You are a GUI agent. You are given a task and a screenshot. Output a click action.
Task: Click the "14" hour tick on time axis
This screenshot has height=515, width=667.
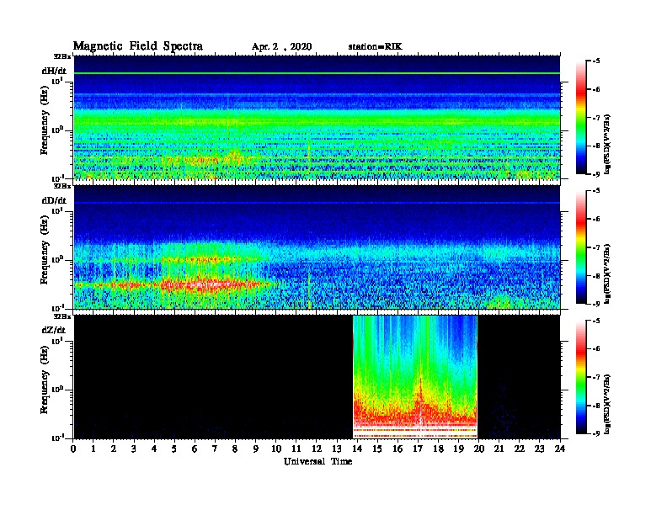pos(357,449)
